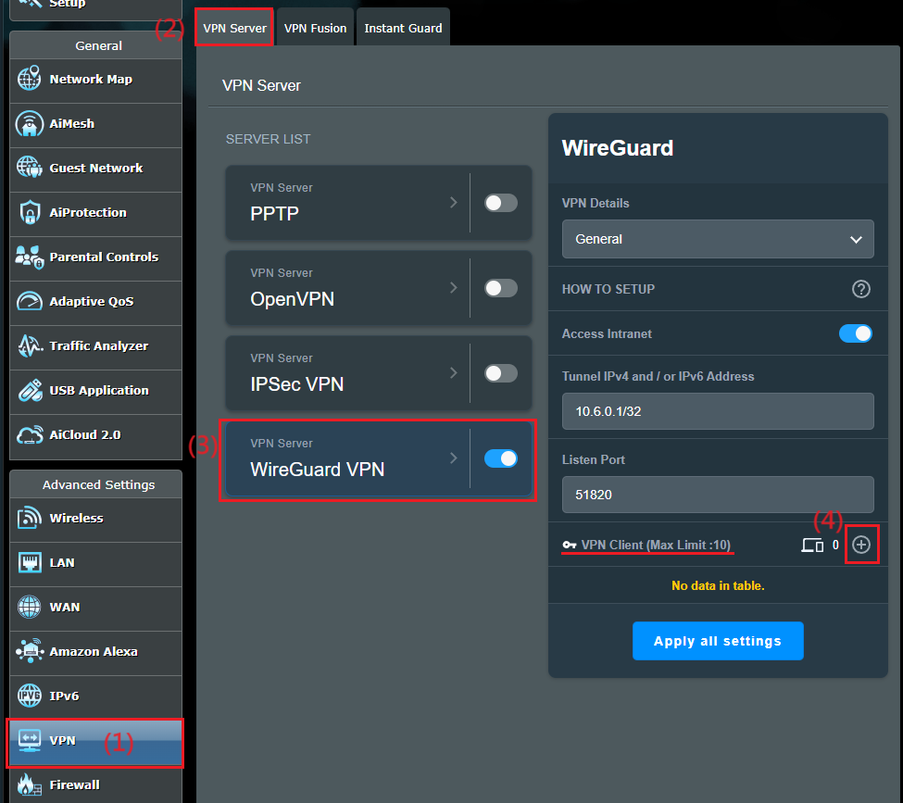This screenshot has width=903, height=803.
Task: Enable the OpenVPN server
Action: 501,287
